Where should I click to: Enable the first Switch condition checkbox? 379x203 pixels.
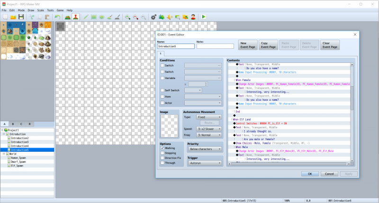tap(162, 65)
